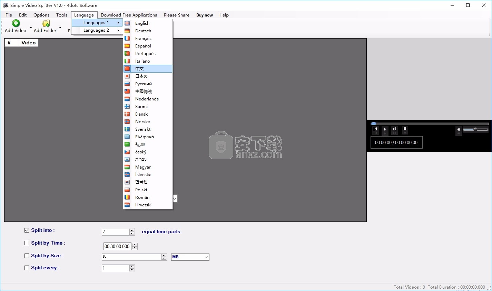Select Español language option
Viewport: 492px width, 291px height.
click(x=148, y=46)
